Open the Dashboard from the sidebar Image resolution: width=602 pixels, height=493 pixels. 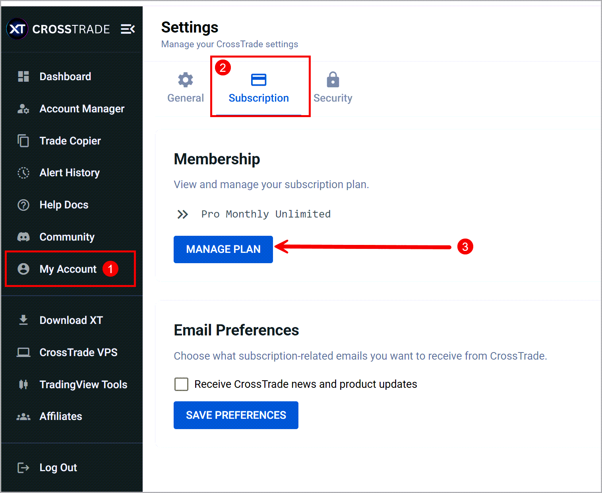coord(65,77)
